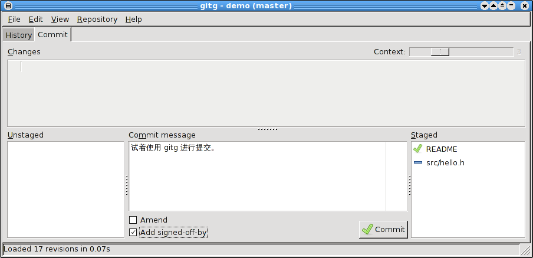Open the Help menu
The height and width of the screenshot is (258, 533).
click(134, 19)
